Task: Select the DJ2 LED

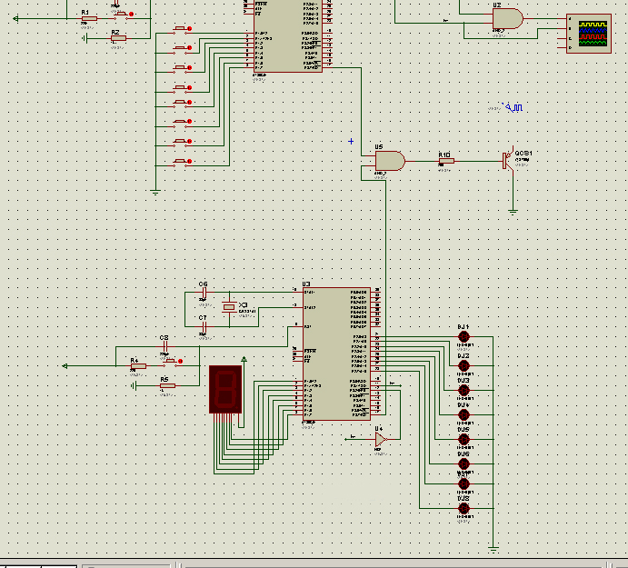Action: pos(464,365)
